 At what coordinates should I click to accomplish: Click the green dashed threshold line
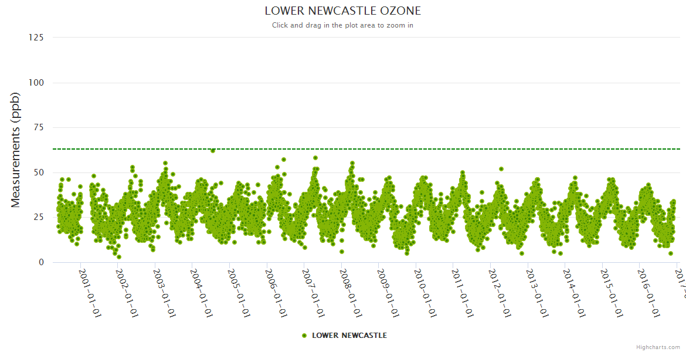(x=410, y=149)
